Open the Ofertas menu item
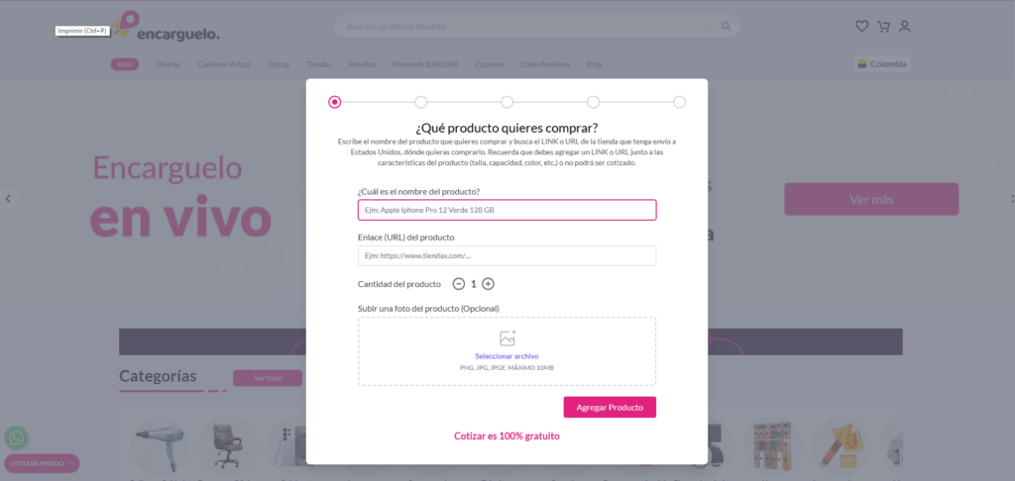The width and height of the screenshot is (1015, 481). pyautogui.click(x=169, y=64)
